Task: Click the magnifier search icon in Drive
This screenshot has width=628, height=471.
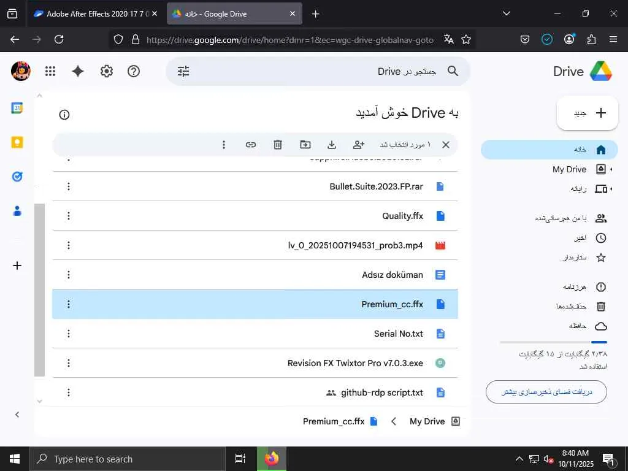Action: 453,71
